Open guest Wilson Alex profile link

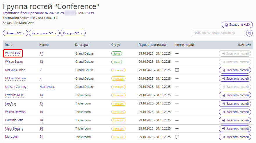13,53
